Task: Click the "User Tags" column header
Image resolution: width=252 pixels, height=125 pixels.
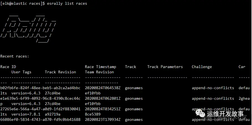Action: coord(21,72)
